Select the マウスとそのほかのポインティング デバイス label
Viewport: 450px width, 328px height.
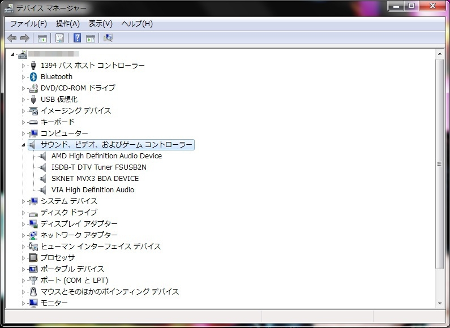[x=110, y=292]
